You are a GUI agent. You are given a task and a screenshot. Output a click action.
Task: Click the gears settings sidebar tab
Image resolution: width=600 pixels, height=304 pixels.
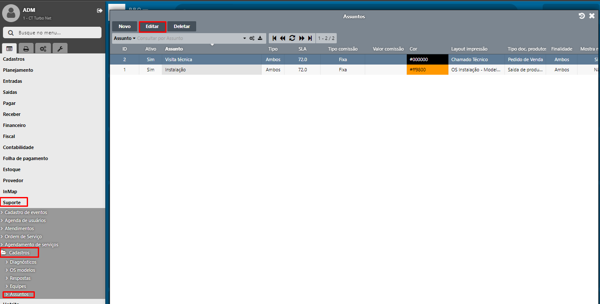pos(43,48)
